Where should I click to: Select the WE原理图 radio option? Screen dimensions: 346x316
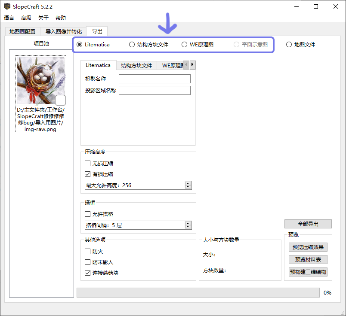[x=185, y=44]
